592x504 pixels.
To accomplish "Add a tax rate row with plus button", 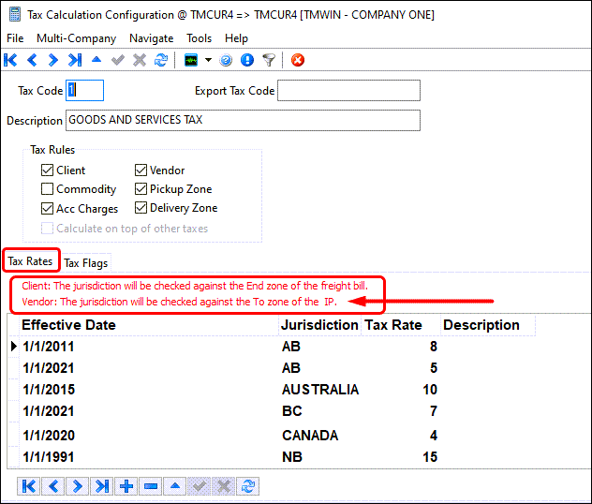I will pos(126,485).
